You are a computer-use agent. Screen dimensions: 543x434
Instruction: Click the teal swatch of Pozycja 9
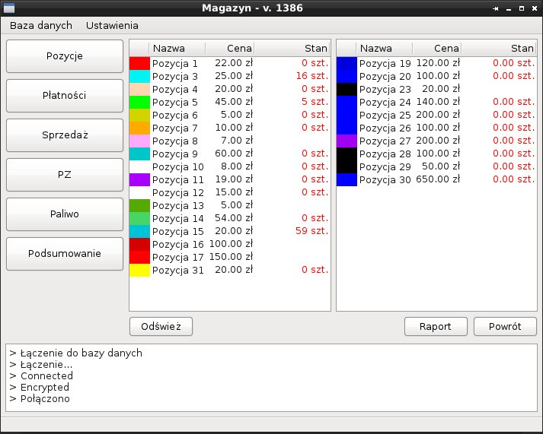(x=139, y=154)
